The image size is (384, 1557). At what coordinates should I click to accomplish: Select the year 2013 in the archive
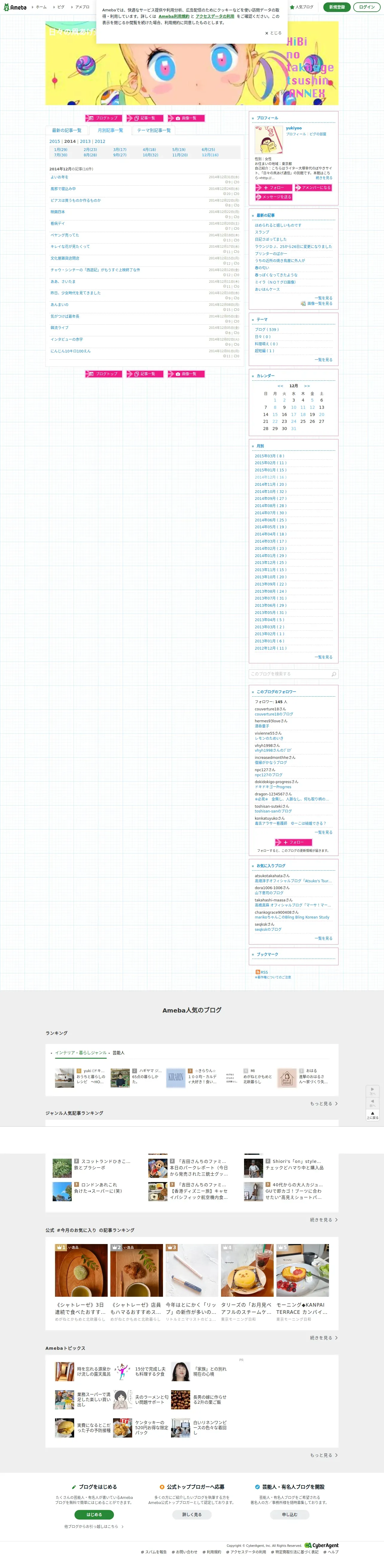click(x=85, y=141)
